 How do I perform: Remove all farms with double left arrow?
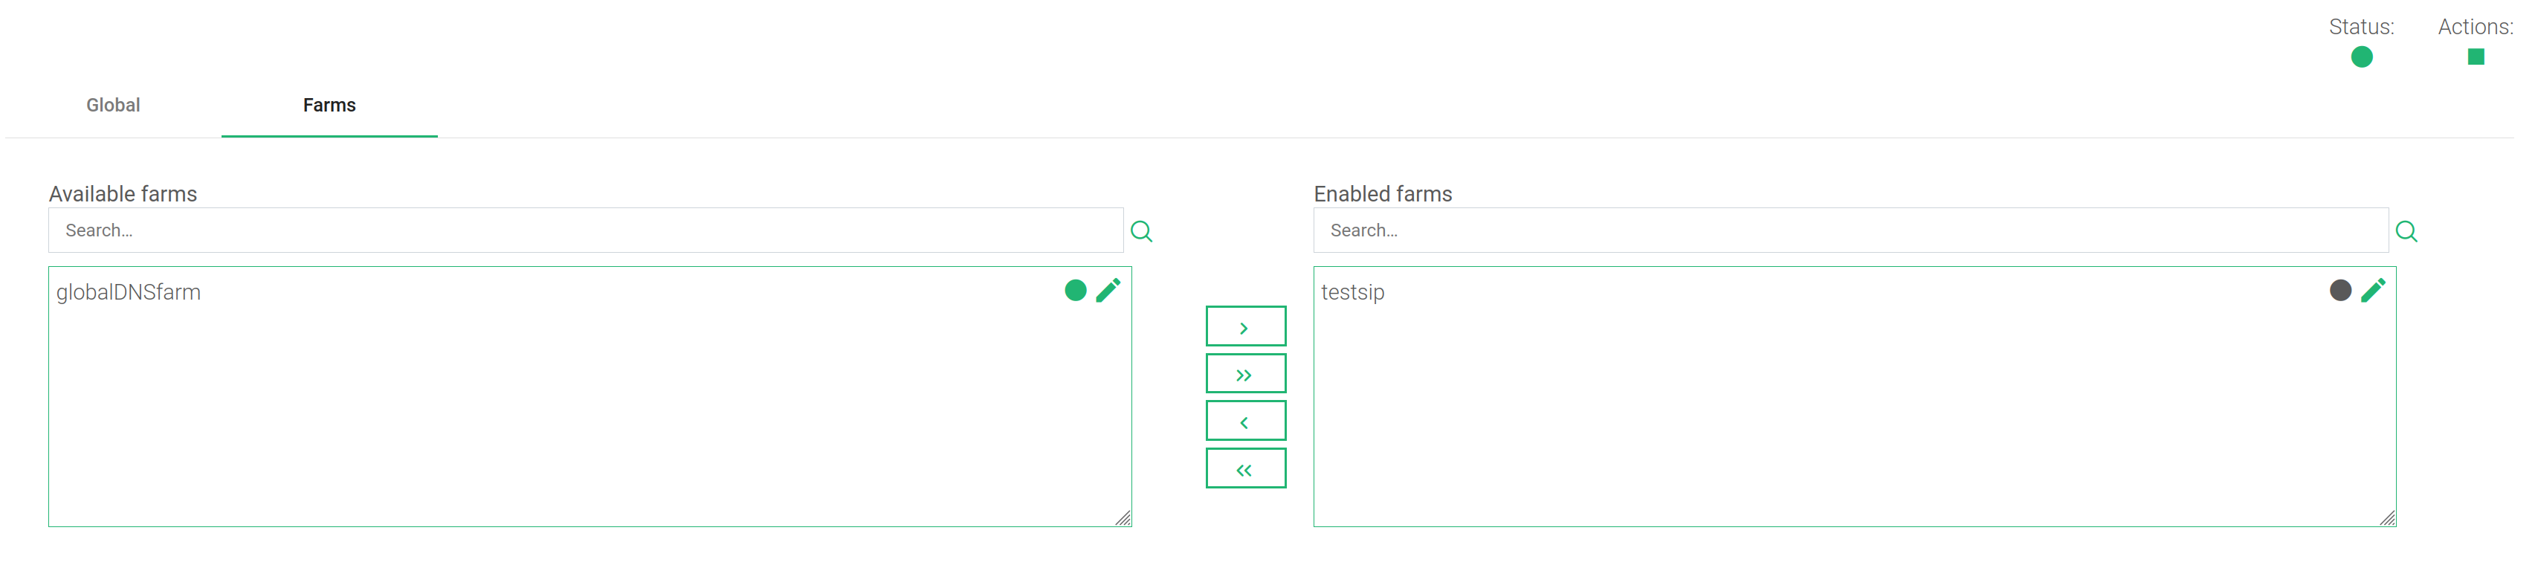pos(1245,468)
